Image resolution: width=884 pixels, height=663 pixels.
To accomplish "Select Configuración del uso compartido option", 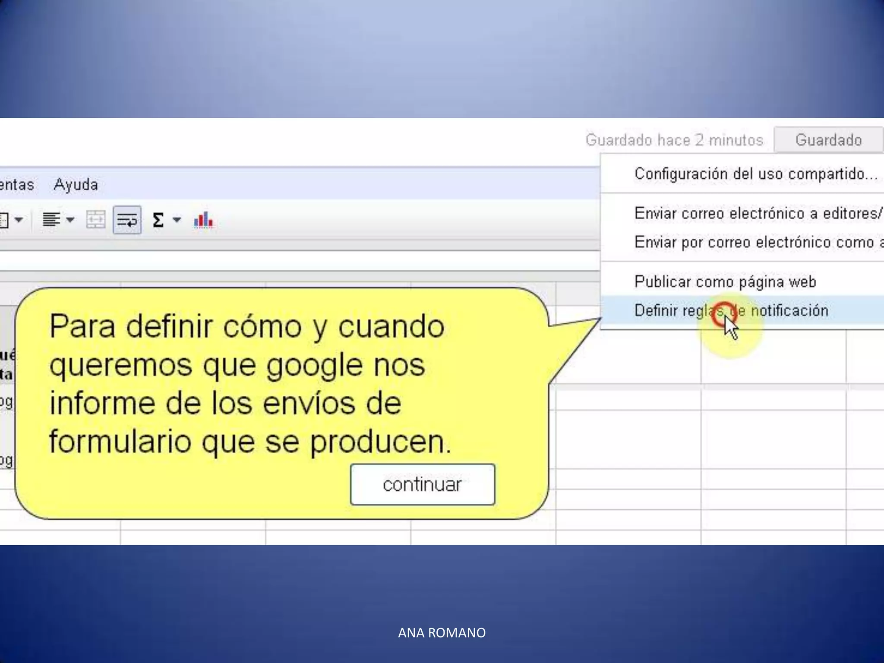I will 755,174.
